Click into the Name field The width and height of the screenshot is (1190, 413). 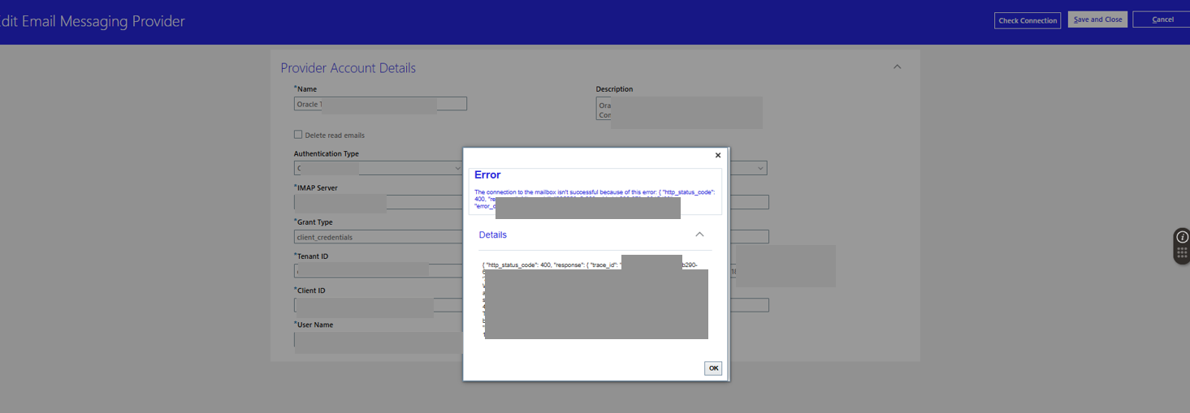pyautogui.click(x=380, y=104)
